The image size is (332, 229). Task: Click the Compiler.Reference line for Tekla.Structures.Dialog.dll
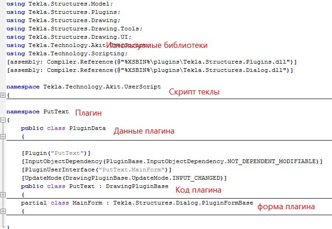click(x=150, y=70)
